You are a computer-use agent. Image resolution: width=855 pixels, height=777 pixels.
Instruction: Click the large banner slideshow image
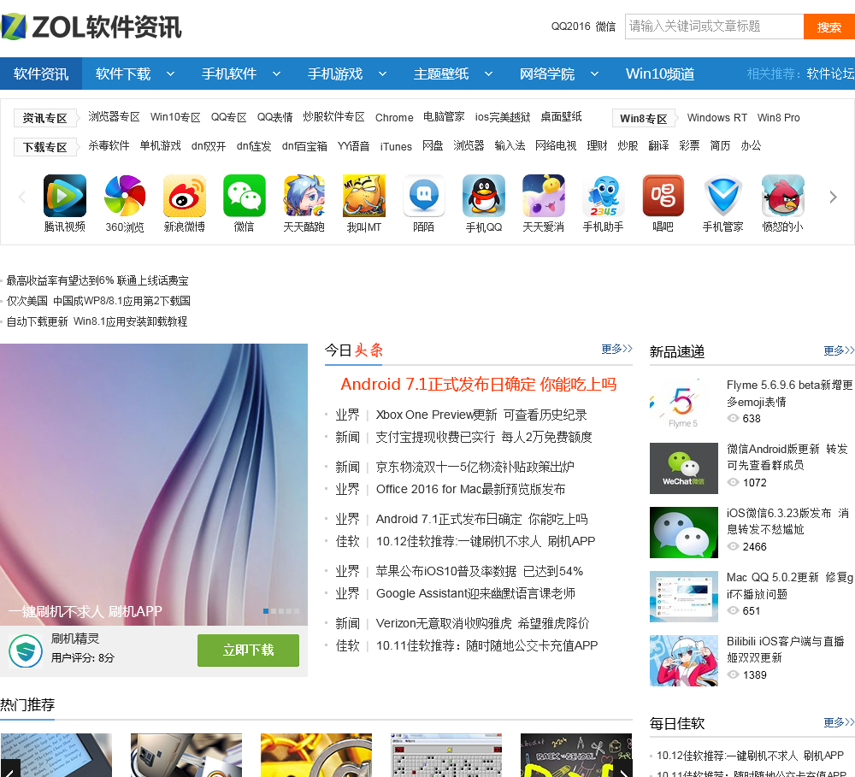154,484
